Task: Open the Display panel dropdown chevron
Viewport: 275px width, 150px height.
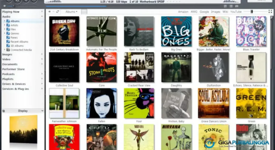Action: coord(42,111)
